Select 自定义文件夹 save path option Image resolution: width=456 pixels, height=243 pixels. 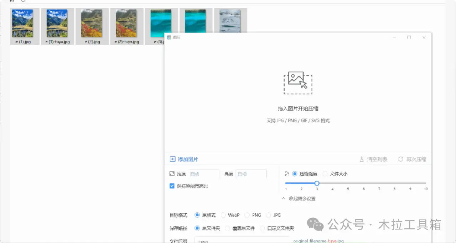[x=262, y=228]
